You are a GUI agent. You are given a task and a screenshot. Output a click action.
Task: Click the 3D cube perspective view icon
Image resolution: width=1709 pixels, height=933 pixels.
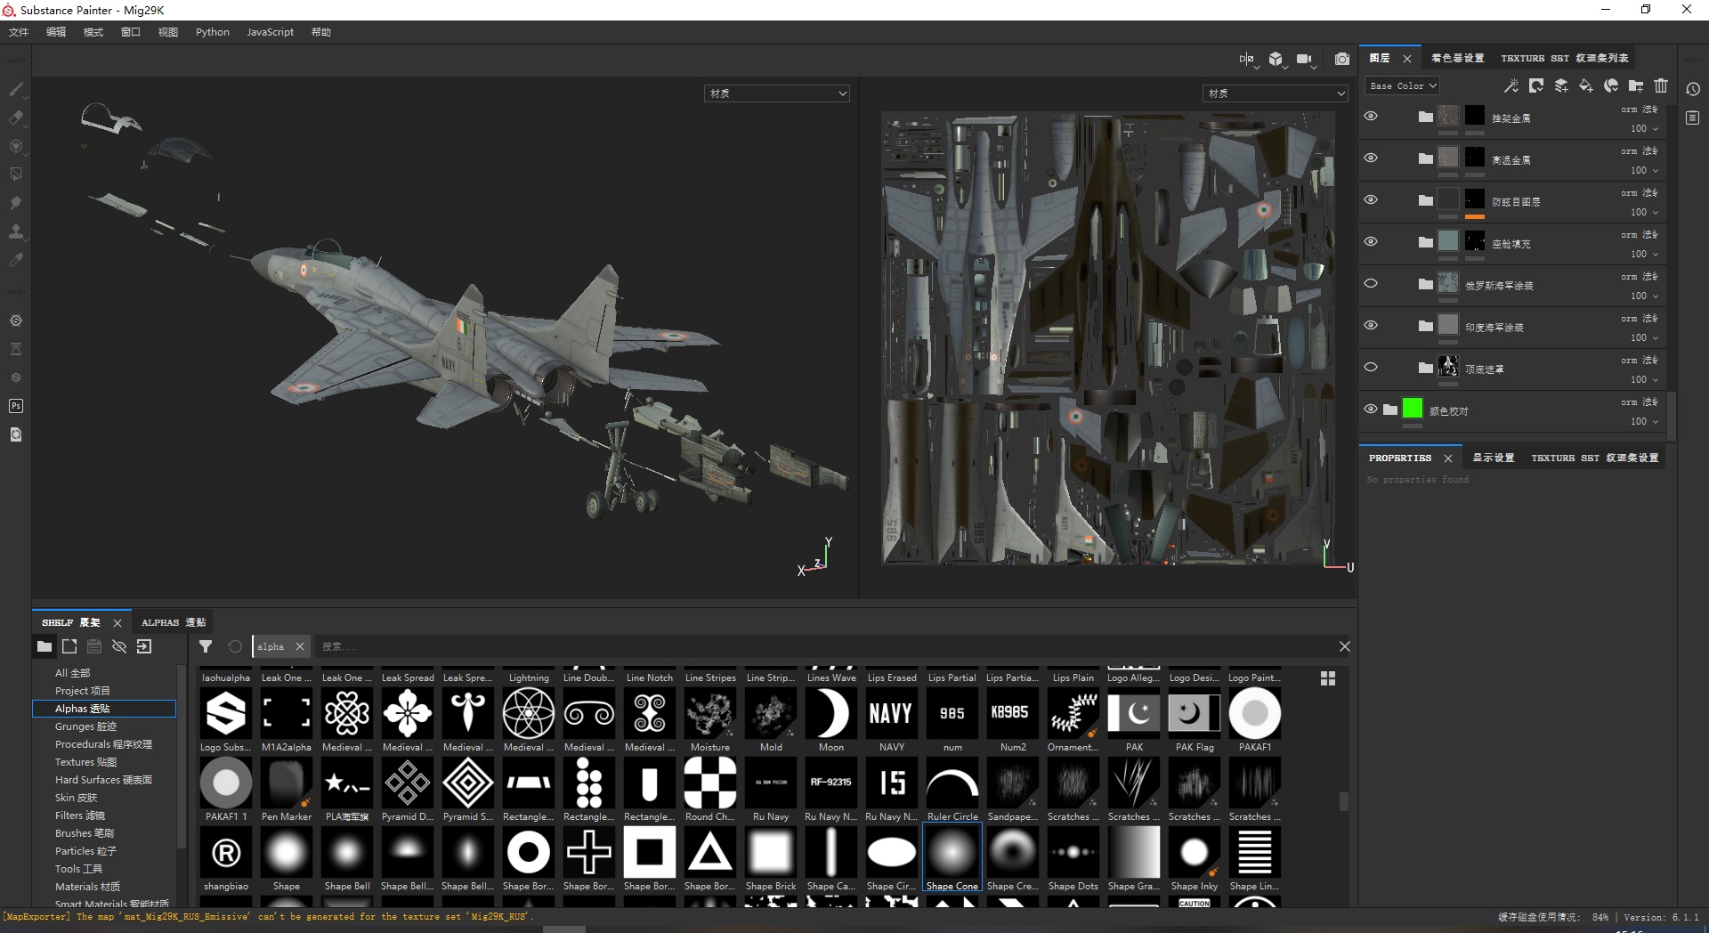[x=1276, y=60]
